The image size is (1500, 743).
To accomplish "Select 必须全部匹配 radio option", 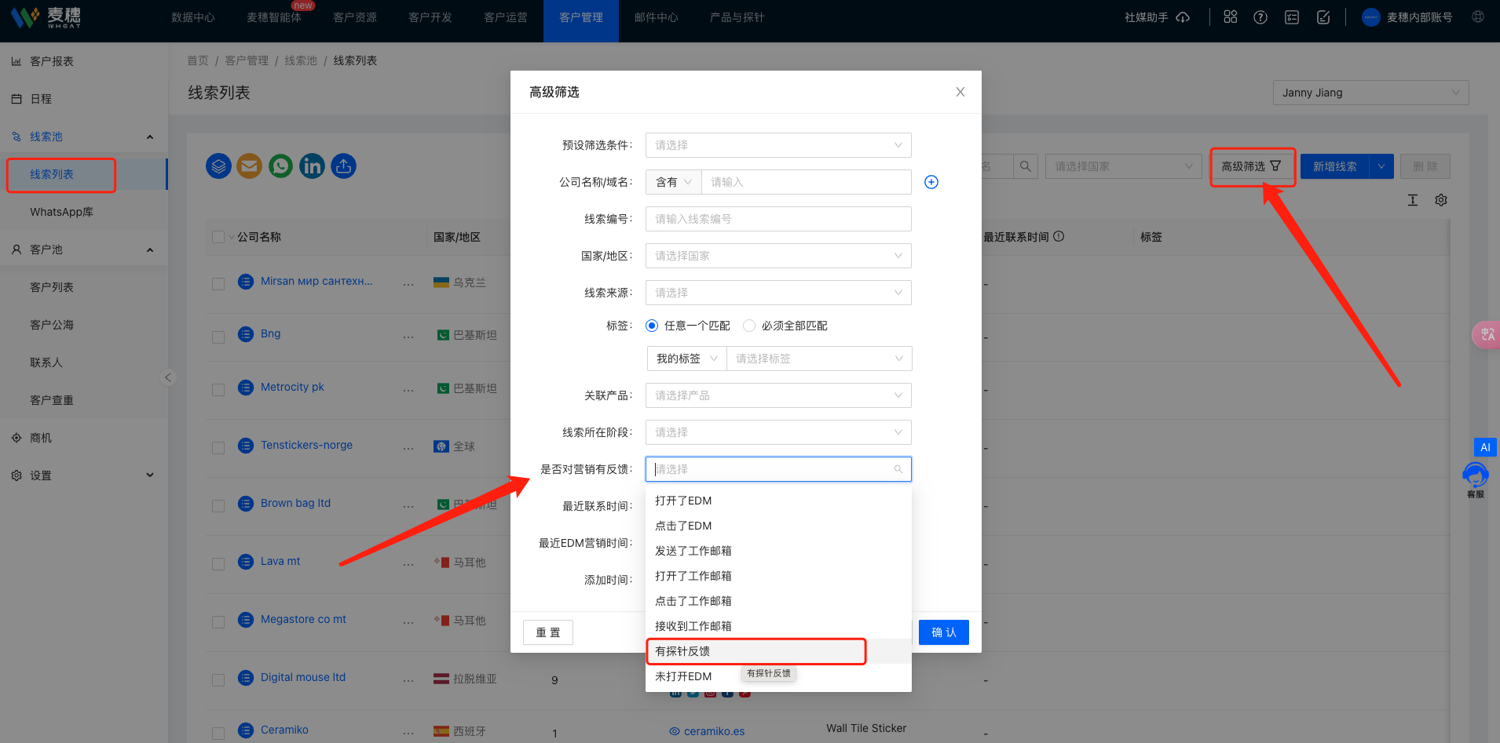I will tap(749, 326).
